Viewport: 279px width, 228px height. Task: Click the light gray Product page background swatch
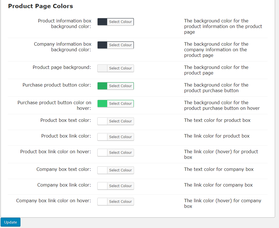(102, 68)
